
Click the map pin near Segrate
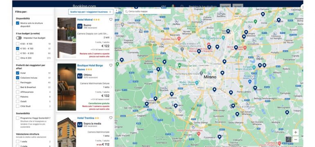(260, 65)
